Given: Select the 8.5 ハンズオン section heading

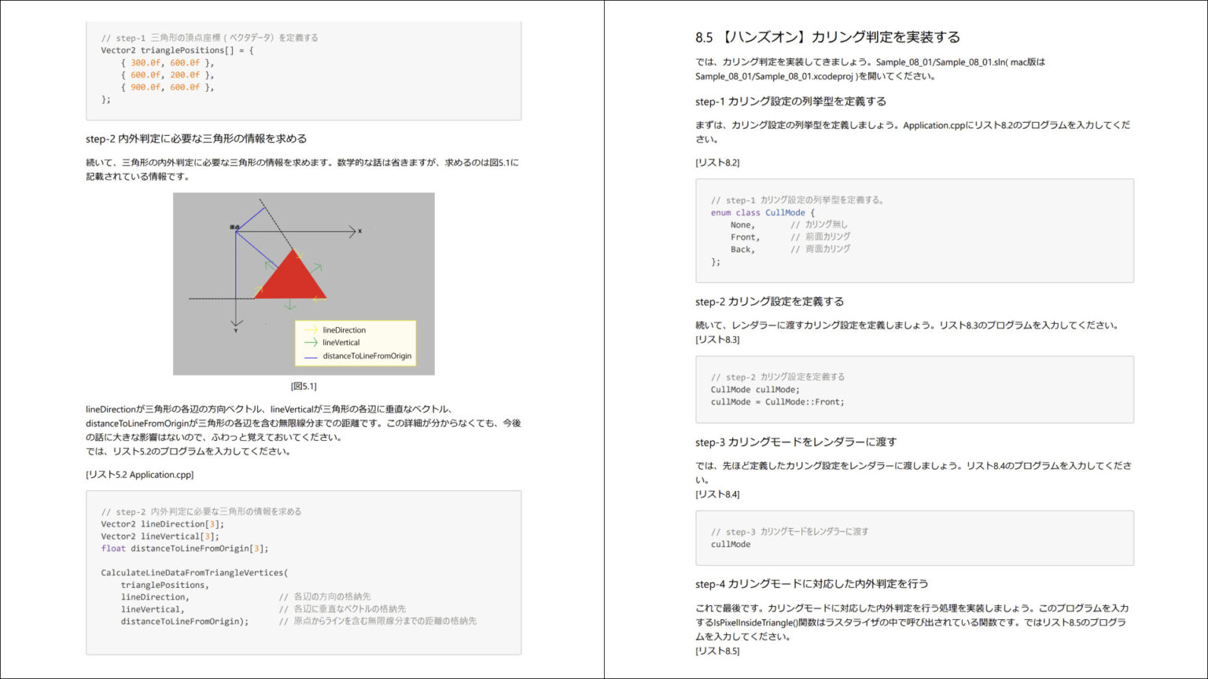Looking at the screenshot, I should pyautogui.click(x=827, y=37).
